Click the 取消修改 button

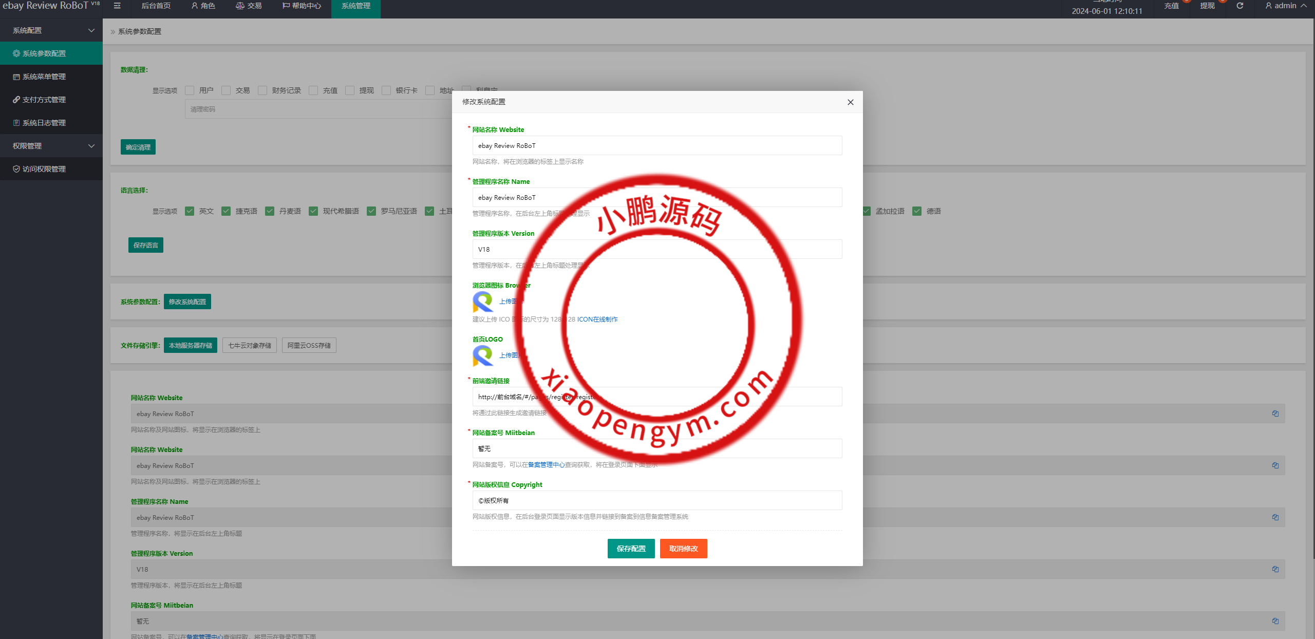click(x=683, y=549)
